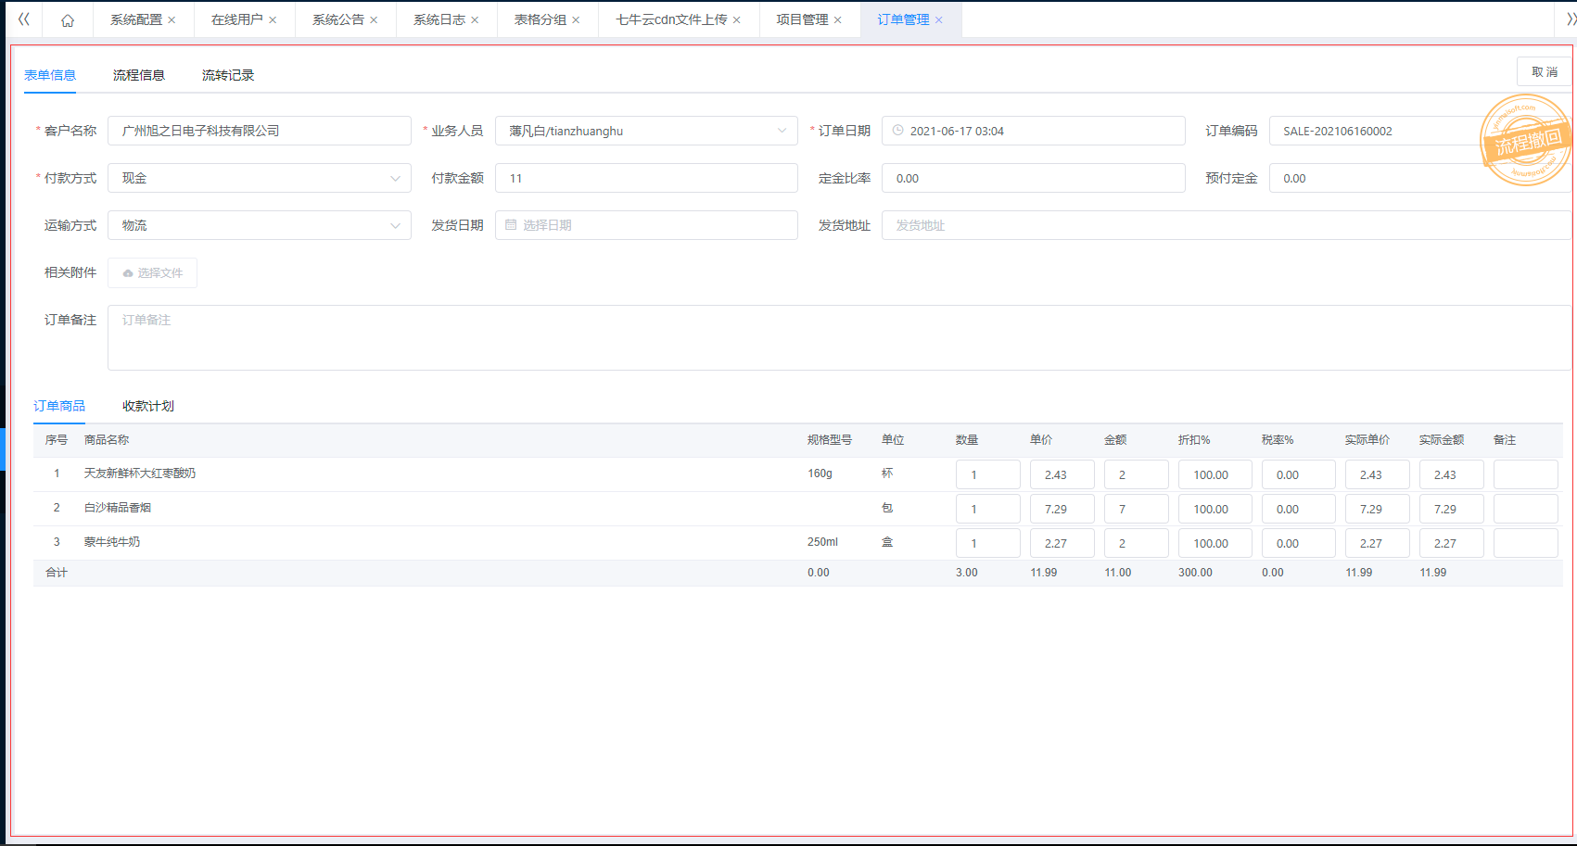Click the 取消 button
The height and width of the screenshot is (846, 1577).
[1544, 72]
